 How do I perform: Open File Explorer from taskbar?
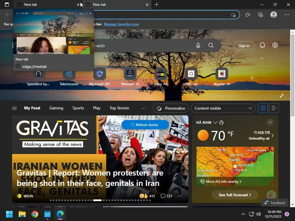coord(22,214)
